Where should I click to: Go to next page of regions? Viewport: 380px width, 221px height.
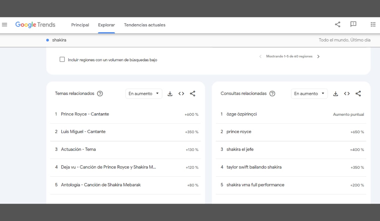pyautogui.click(x=318, y=57)
